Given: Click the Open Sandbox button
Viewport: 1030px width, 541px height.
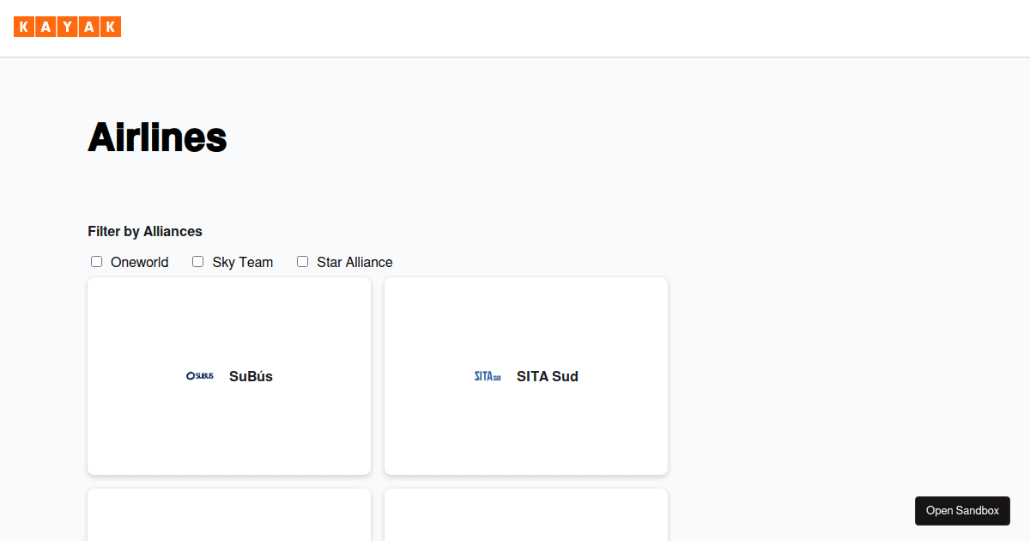Looking at the screenshot, I should coord(962,510).
